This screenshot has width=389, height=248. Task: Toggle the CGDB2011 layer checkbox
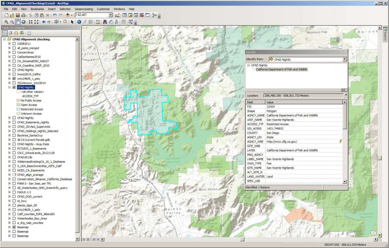point(14,44)
